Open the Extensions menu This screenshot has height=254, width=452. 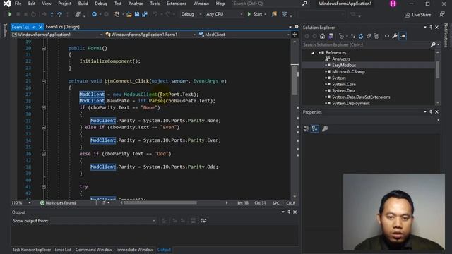click(x=177, y=4)
